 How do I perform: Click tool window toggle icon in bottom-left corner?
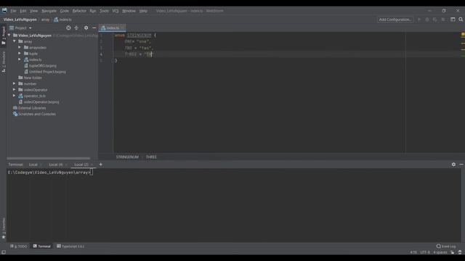click(x=4, y=252)
